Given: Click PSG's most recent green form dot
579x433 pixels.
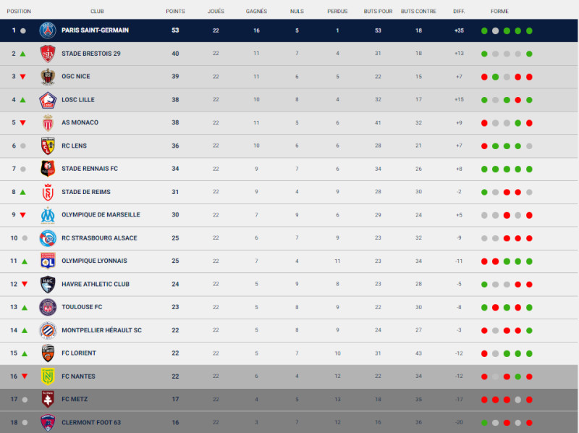Looking at the screenshot, I should pyautogui.click(x=529, y=30).
